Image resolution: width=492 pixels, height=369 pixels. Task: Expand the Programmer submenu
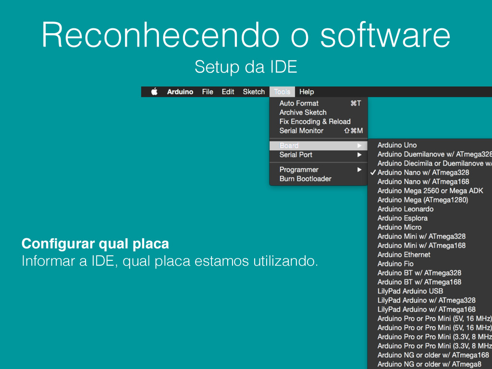(x=319, y=170)
